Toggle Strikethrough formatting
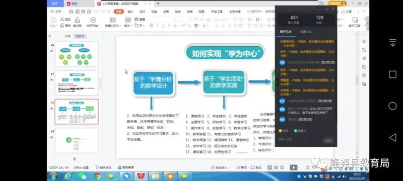The width and height of the screenshot is (403, 181). [x=169, y=25]
